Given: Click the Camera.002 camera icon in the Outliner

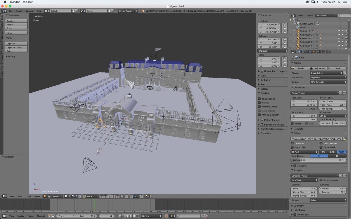Looking at the screenshot, I should [x=298, y=38].
